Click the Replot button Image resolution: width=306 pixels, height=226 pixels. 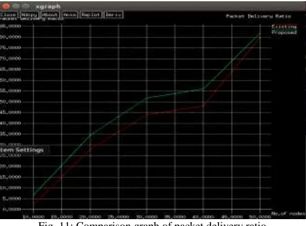click(x=91, y=15)
